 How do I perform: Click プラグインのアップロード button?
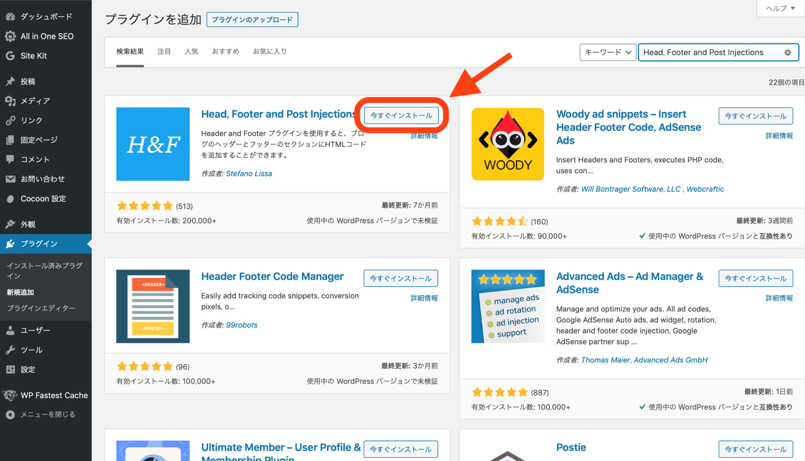tap(252, 20)
